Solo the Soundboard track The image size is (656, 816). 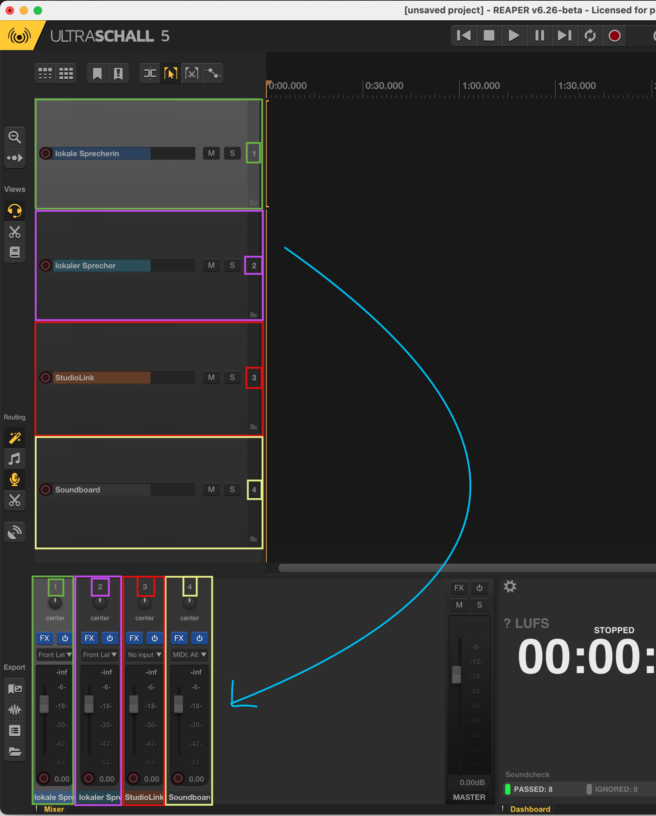tap(232, 489)
